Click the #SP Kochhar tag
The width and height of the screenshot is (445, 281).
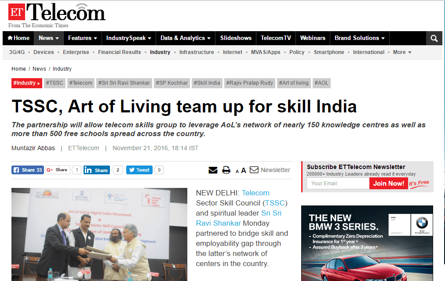(172, 83)
